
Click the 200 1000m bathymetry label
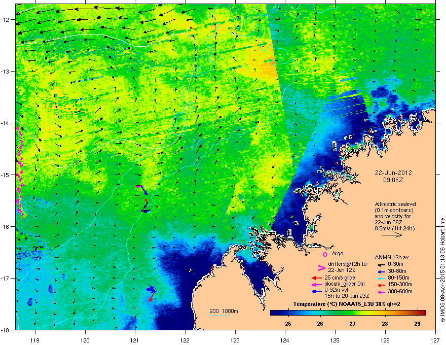(224, 311)
